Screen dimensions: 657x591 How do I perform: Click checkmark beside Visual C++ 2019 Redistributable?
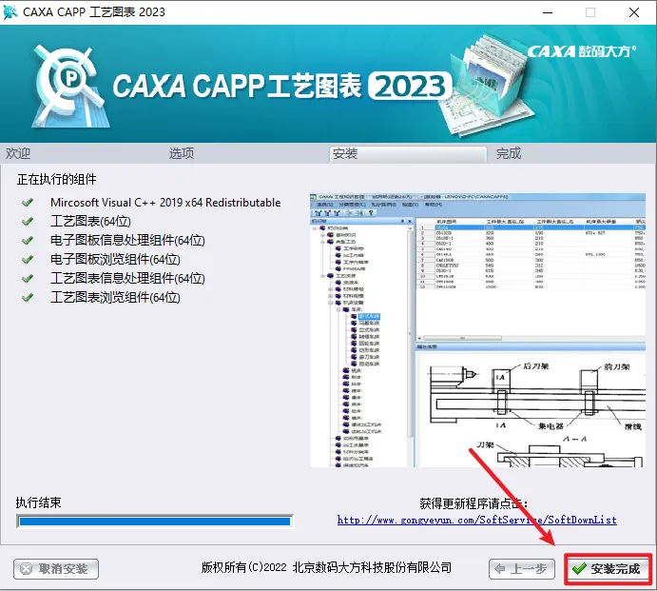click(28, 203)
